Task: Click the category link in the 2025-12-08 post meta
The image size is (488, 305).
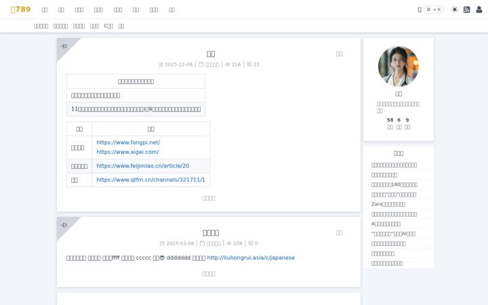Action: [212, 64]
